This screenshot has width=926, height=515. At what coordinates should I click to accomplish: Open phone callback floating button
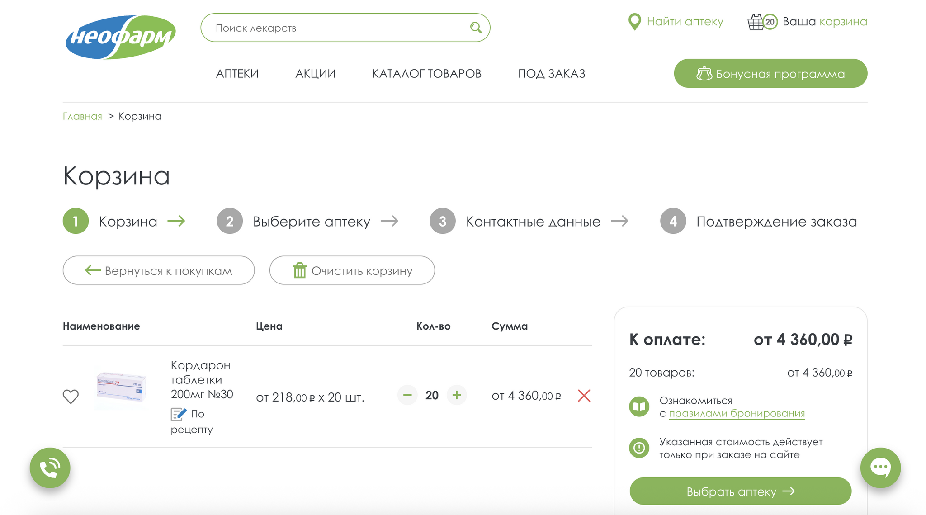tap(50, 468)
